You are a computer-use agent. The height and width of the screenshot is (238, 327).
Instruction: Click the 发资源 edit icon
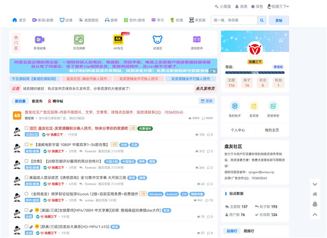pos(254,106)
